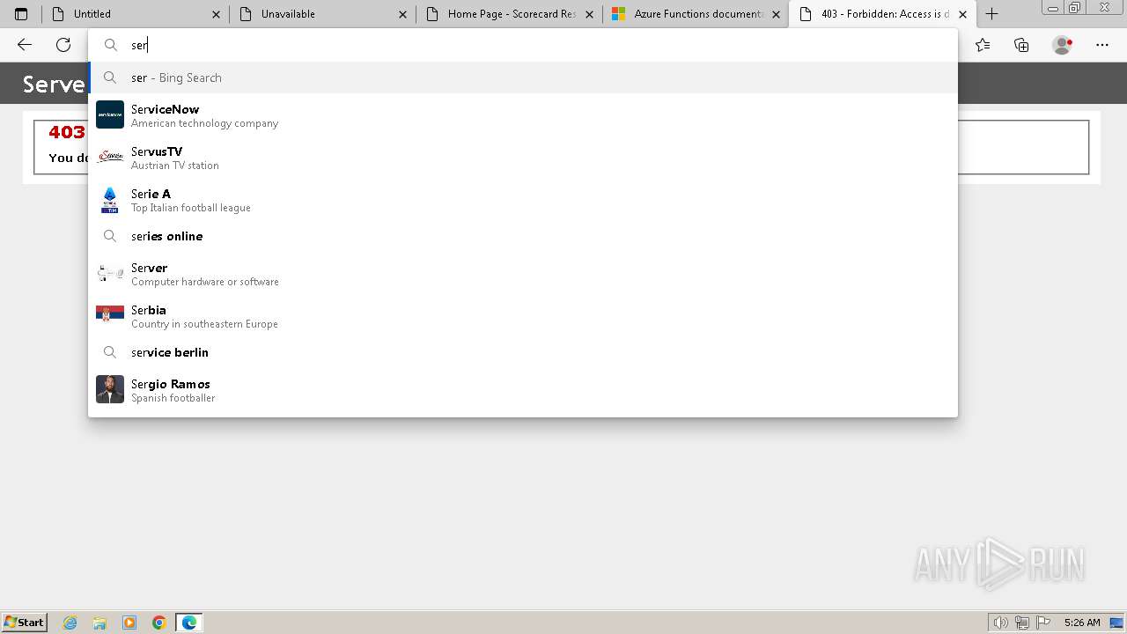Open Action Center flag tray icon
Image resolution: width=1127 pixels, height=634 pixels.
coord(1043,623)
